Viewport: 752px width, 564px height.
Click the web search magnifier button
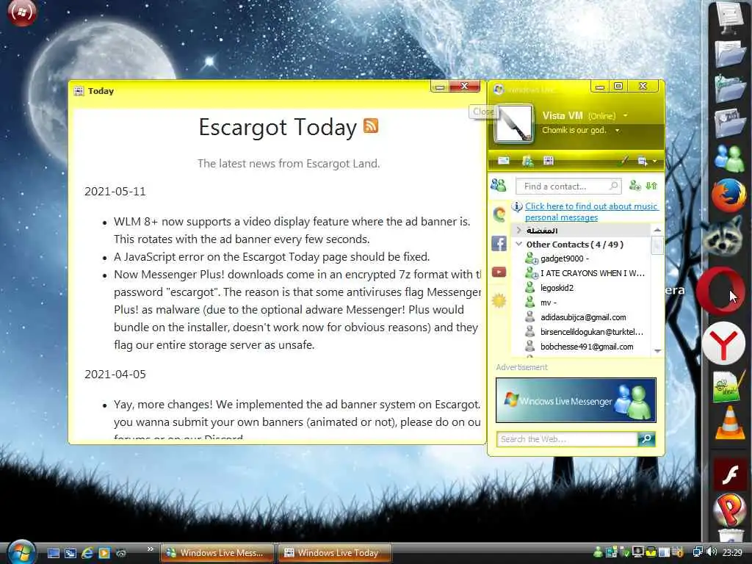coord(646,439)
